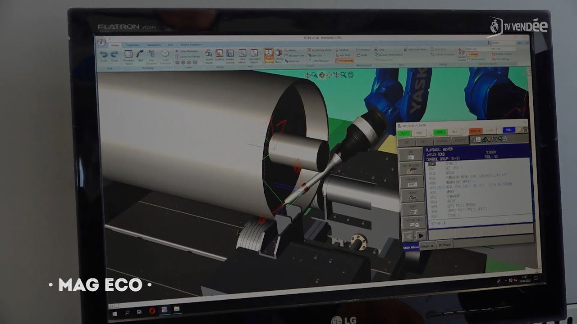Click the ARC WELDING pendant menu button
The image size is (577, 324).
(x=412, y=168)
